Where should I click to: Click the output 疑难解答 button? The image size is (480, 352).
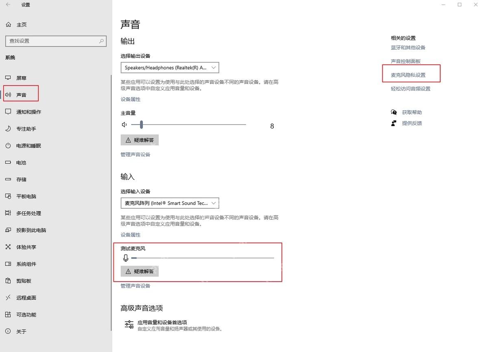point(140,140)
